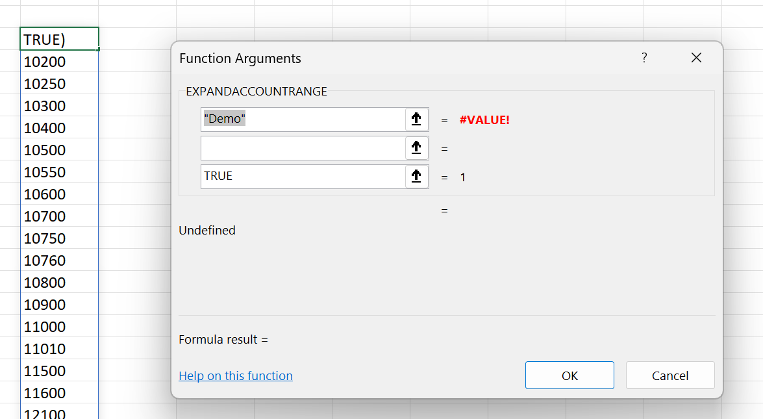Select the cell containing 10550
This screenshot has width=763, height=419.
59,171
